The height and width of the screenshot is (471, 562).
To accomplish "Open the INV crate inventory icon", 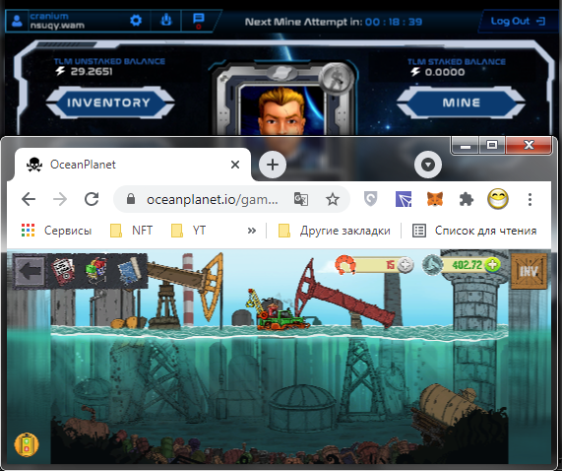I will click(529, 271).
